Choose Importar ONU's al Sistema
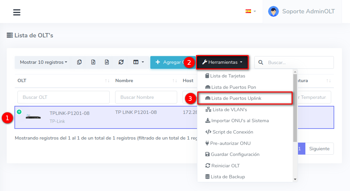This screenshot has height=191, width=350. (240, 121)
